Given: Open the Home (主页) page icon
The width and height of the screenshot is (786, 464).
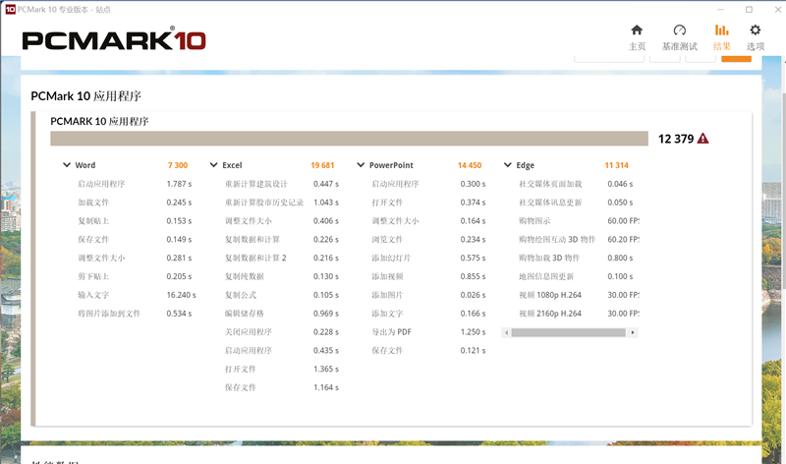Looking at the screenshot, I should coord(637,30).
